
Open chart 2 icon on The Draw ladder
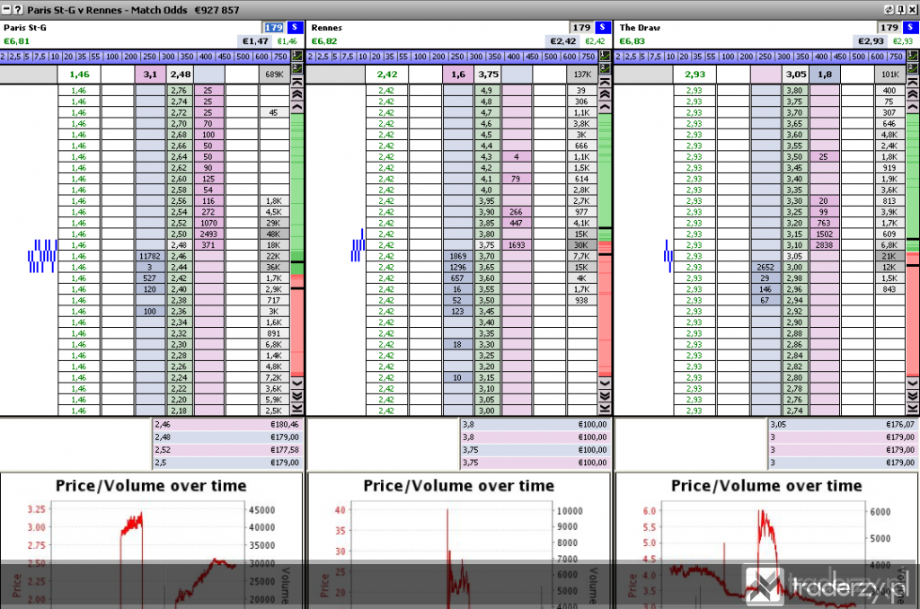[913, 68]
